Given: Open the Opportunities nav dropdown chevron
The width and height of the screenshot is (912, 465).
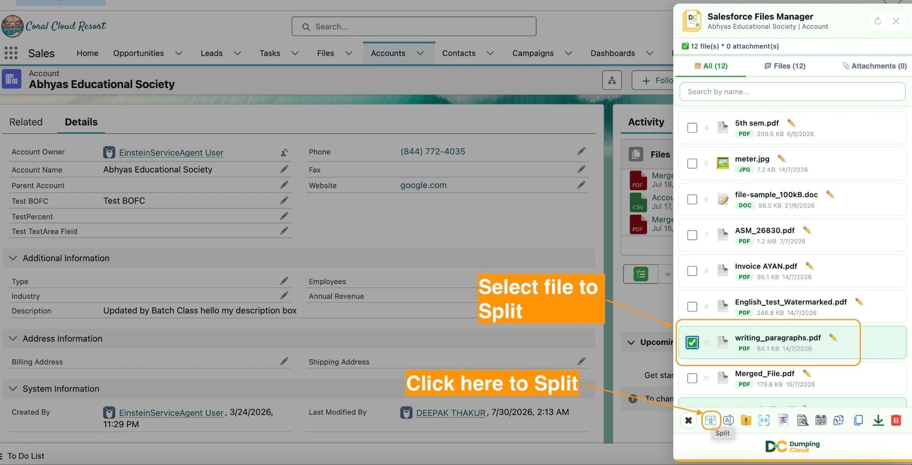Looking at the screenshot, I should click(x=179, y=53).
